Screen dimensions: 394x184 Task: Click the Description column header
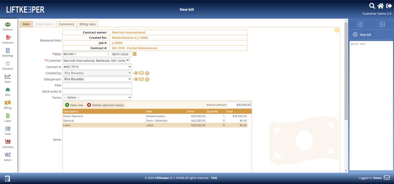(104, 111)
